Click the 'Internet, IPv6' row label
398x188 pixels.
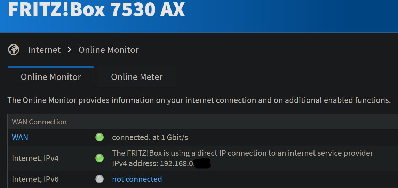coord(35,179)
